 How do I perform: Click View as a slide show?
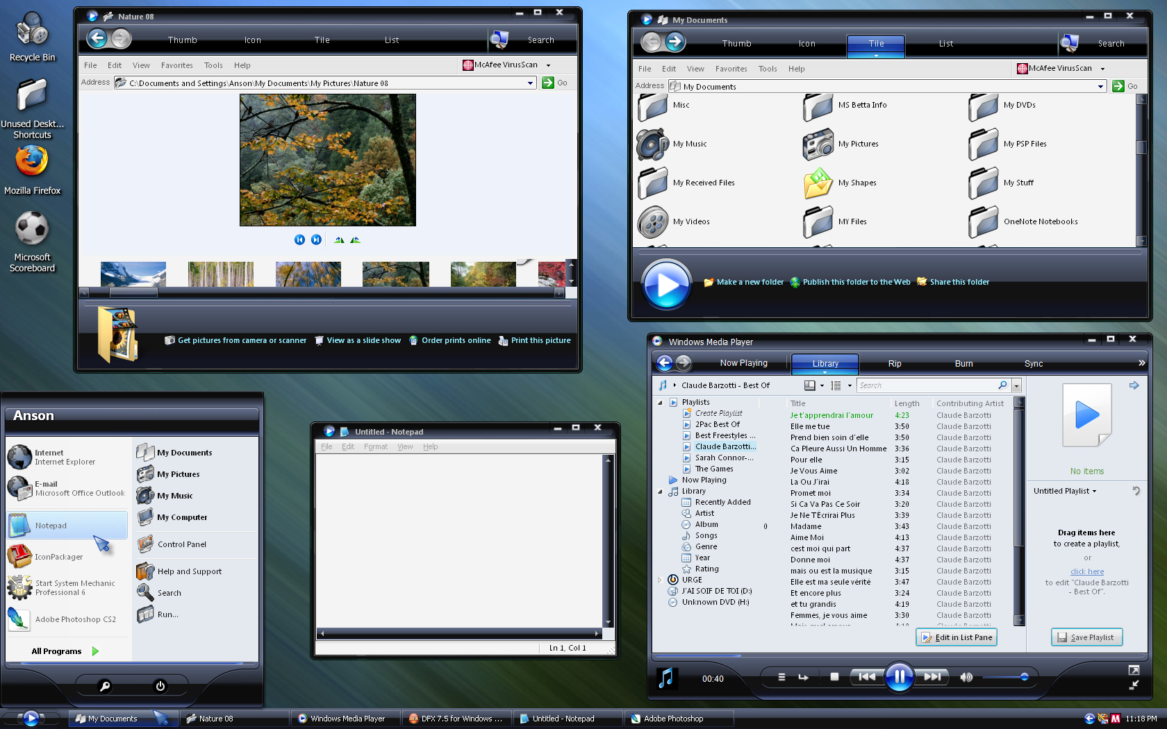point(358,340)
